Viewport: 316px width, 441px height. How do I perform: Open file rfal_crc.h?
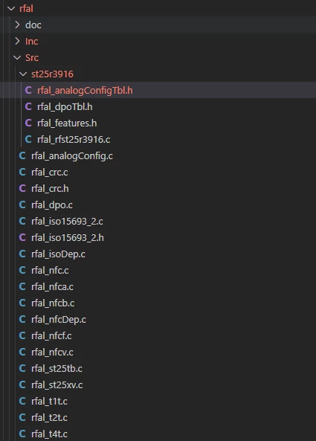tap(50, 188)
